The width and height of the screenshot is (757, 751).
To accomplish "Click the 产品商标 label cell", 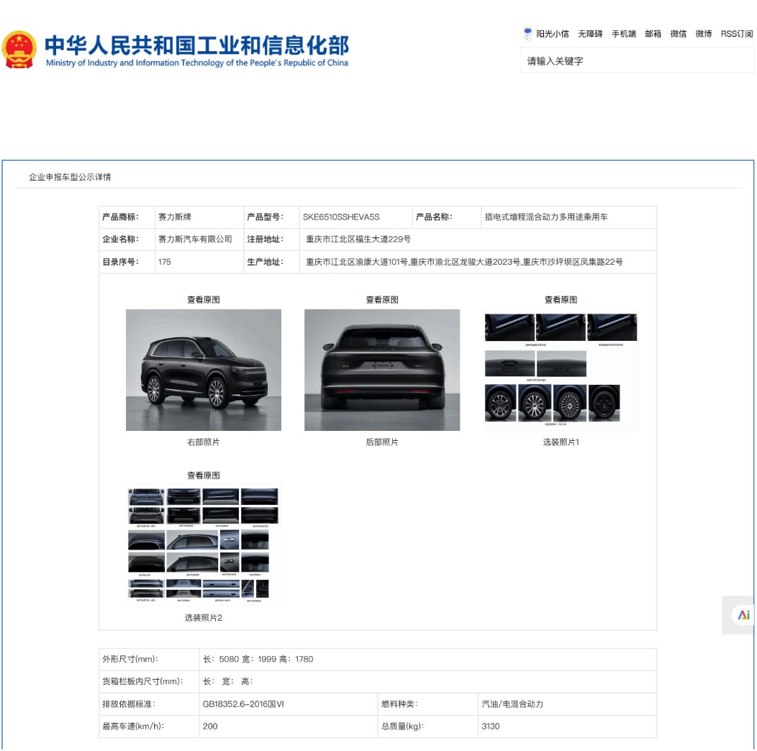I will (x=127, y=217).
